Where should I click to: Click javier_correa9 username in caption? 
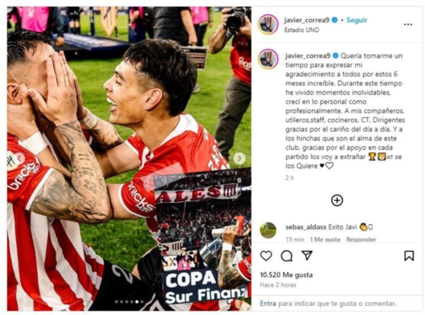308,56
